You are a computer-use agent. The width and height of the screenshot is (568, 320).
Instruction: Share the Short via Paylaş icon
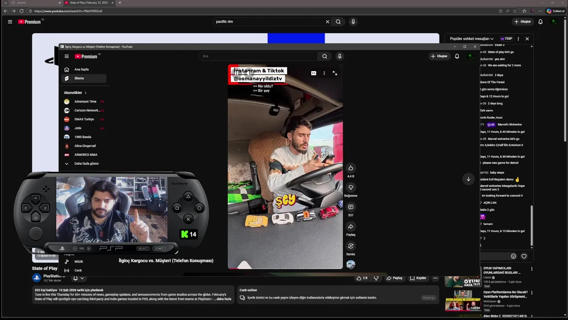point(351,227)
